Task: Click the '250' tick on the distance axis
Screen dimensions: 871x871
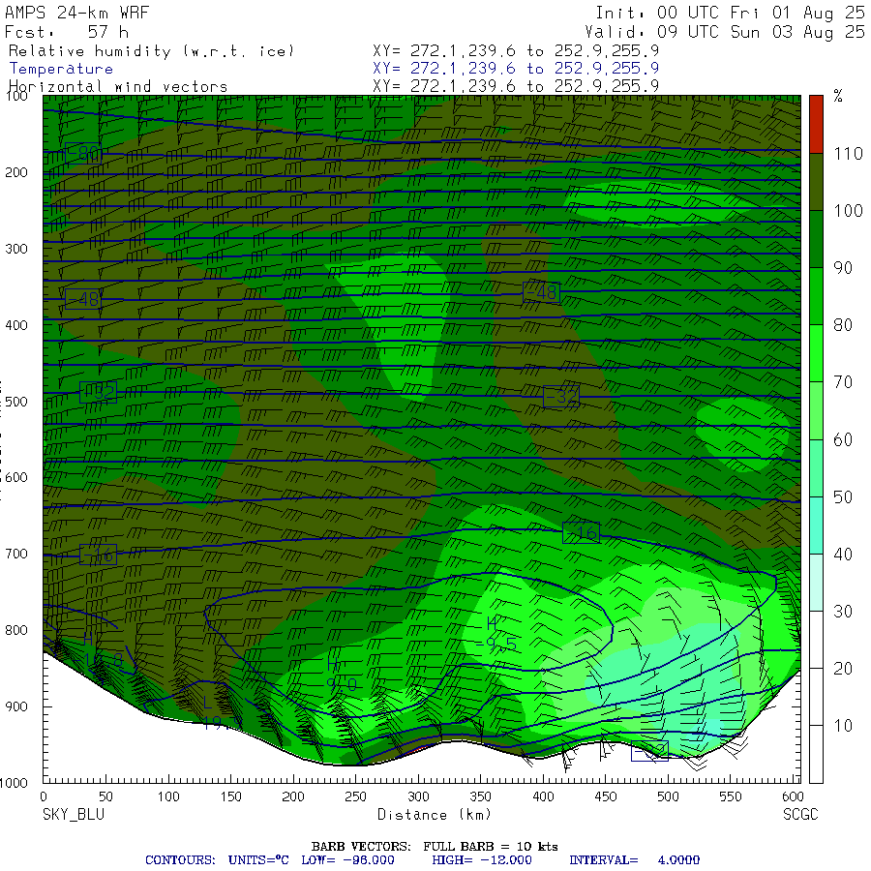Action: tap(355, 796)
